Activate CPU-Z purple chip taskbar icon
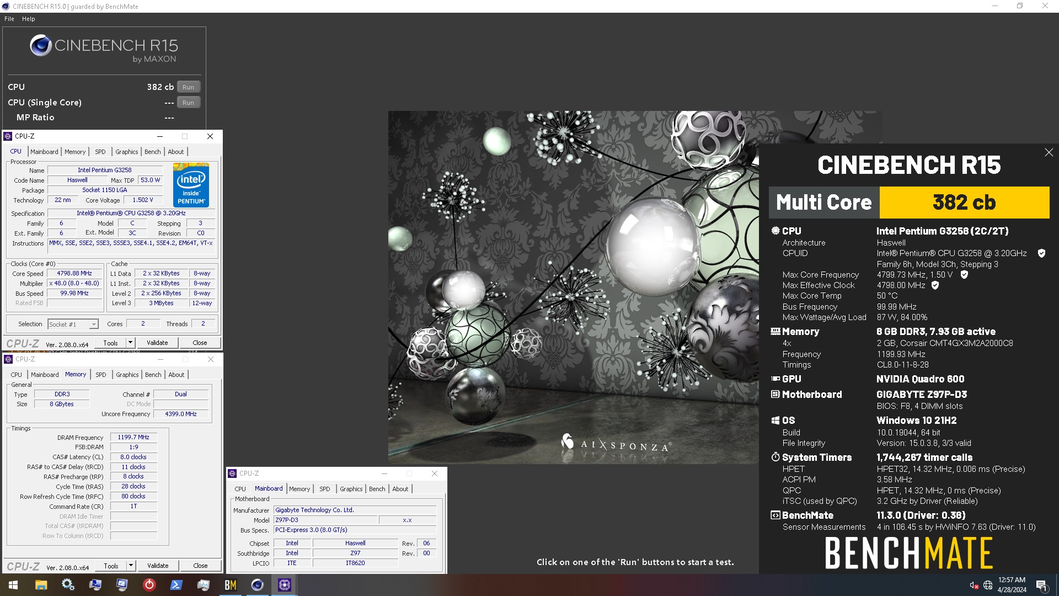 coord(284,585)
